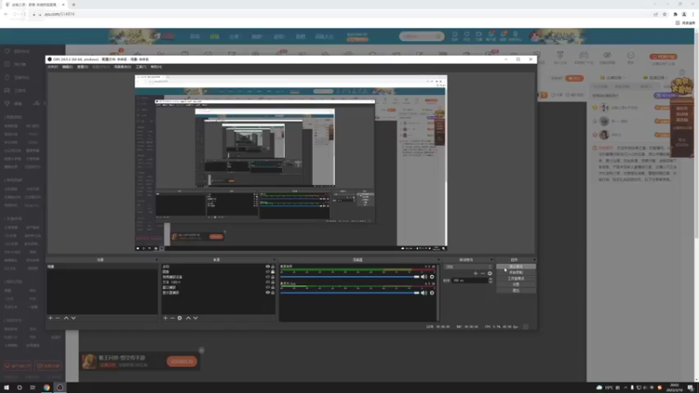Toggle visibility of 视频捕获设备 source
Viewport: 699px width, 393px height.
268,277
